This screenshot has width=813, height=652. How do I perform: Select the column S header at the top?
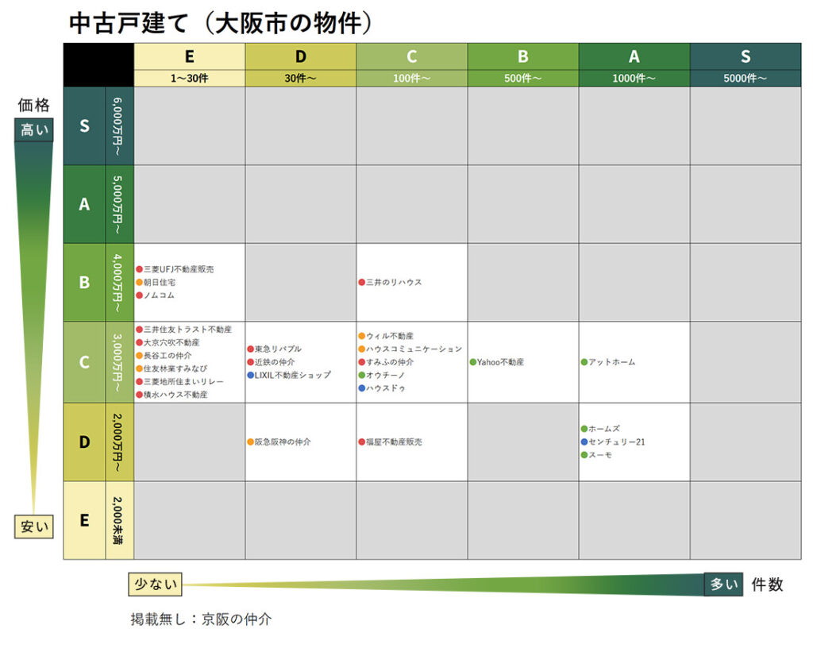[745, 56]
